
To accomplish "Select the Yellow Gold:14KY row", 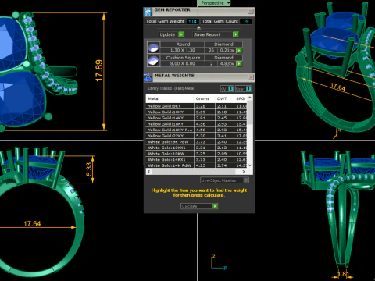I will tap(196, 118).
